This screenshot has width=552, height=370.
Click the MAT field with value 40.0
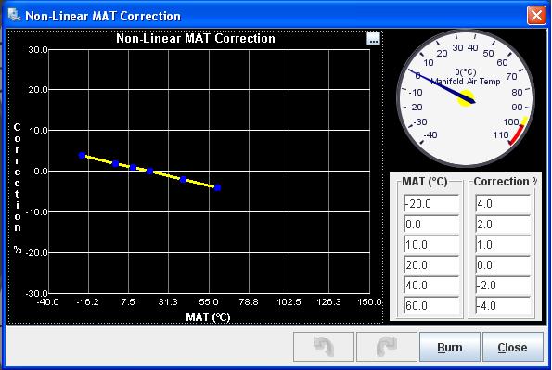click(x=431, y=286)
